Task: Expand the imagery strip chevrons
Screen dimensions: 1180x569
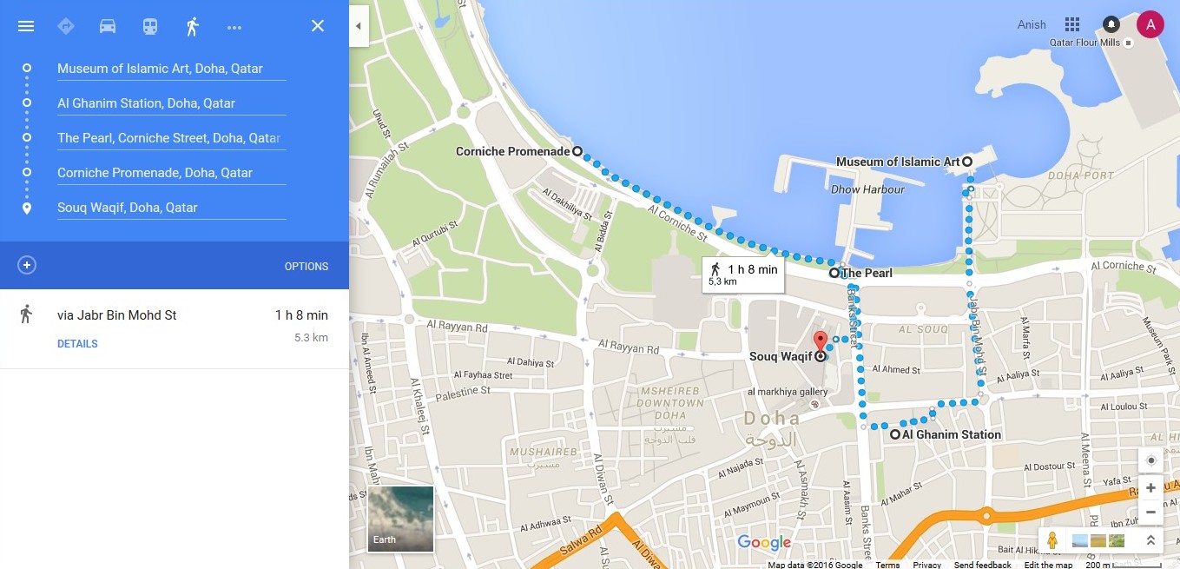Action: point(1150,539)
